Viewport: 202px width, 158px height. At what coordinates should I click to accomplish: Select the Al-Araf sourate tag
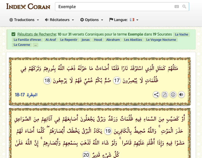click(50, 40)
